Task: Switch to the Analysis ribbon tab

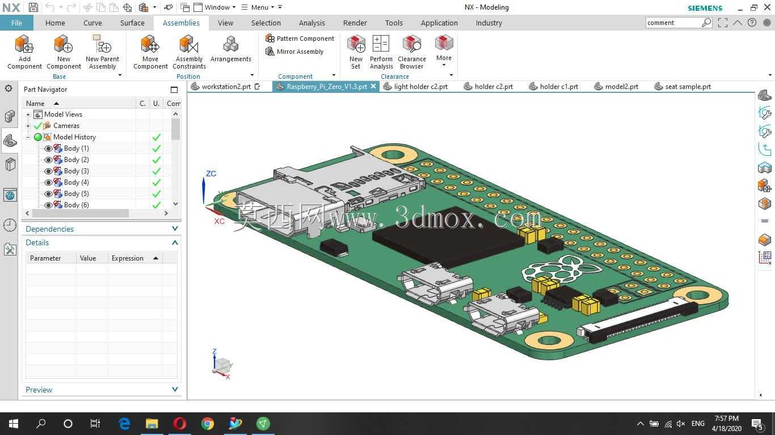Action: click(312, 23)
